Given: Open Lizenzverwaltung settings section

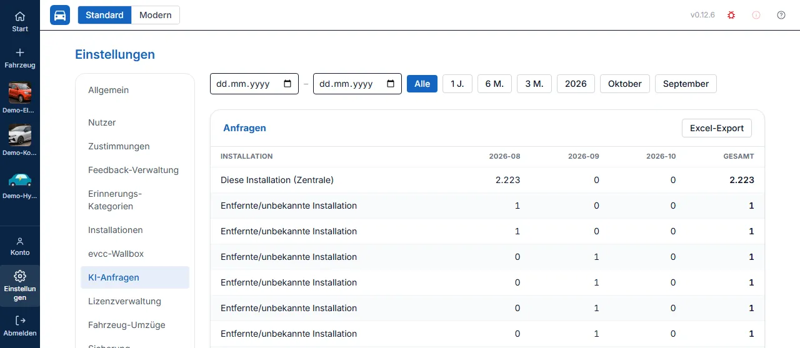Looking at the screenshot, I should 135,301.
